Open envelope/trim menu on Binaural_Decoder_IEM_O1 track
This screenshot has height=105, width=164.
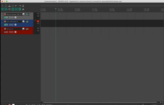point(11,18)
